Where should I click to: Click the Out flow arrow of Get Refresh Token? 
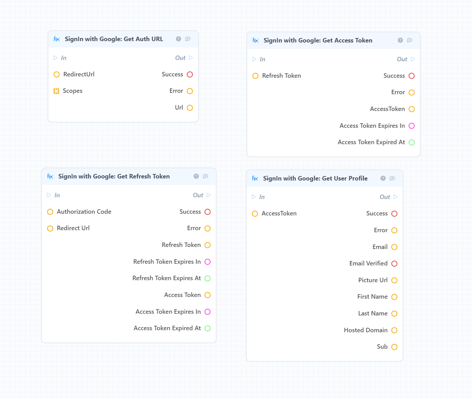pyautogui.click(x=209, y=195)
